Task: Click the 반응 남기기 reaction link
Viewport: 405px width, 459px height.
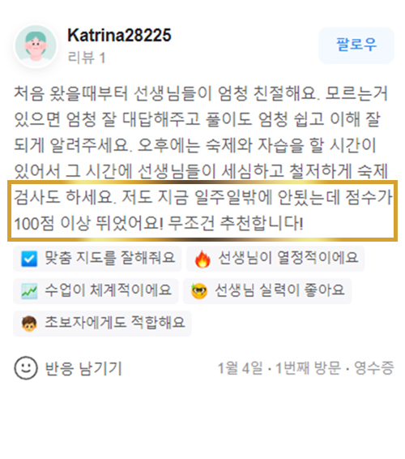Action: [83, 368]
